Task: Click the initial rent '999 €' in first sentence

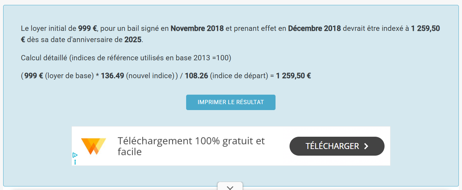Action: click(87, 28)
